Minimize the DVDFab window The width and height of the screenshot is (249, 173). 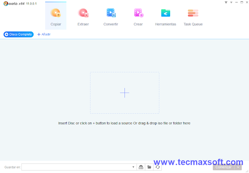tap(237, 2)
